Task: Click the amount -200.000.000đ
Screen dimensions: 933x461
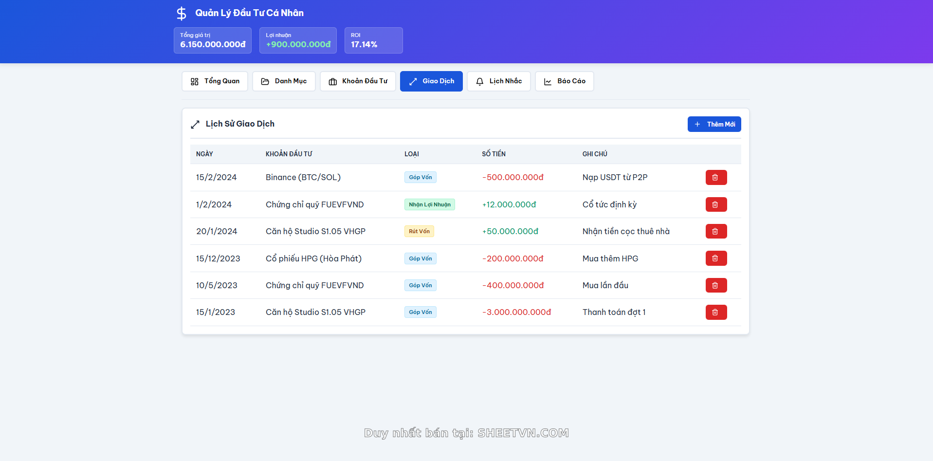Action: pyautogui.click(x=513, y=258)
